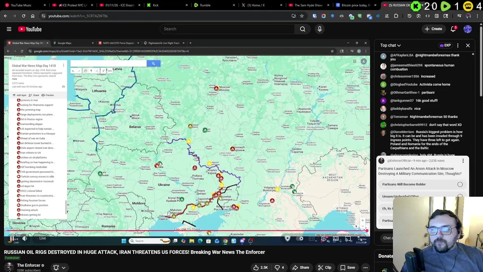Like the video with thumbs up
Image resolution: width=483 pixels, height=272 pixels.
(x=260, y=267)
